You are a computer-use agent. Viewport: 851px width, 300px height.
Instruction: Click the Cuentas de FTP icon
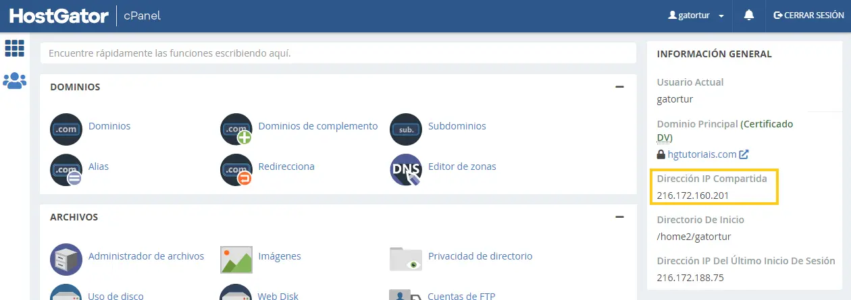point(406,295)
